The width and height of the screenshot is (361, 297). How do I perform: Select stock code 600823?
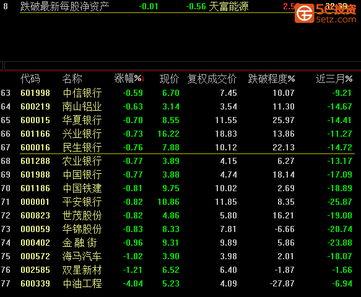coord(35,215)
